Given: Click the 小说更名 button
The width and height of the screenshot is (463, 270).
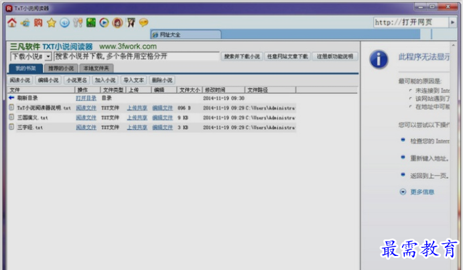Looking at the screenshot, I should 77,80.
